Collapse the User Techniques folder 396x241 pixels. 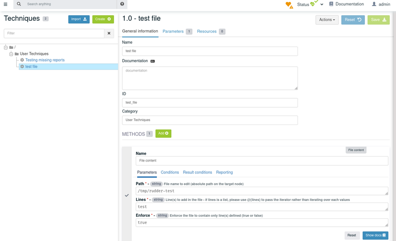point(11,54)
